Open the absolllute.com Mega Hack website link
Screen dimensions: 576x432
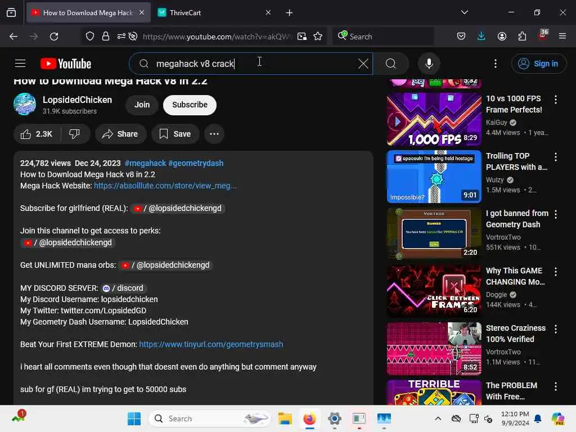(165, 186)
